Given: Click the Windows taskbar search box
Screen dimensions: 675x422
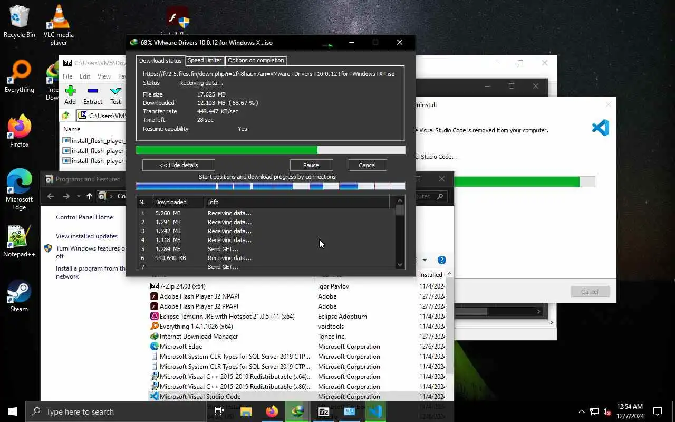Looking at the screenshot, I should tap(115, 411).
